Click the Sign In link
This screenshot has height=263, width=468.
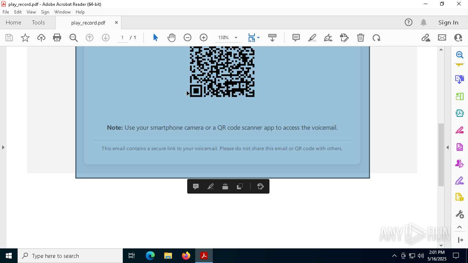(x=448, y=22)
